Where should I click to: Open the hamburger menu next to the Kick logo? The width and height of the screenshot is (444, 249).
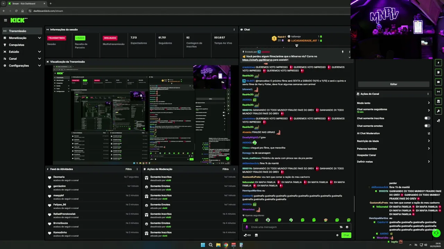(6, 20)
